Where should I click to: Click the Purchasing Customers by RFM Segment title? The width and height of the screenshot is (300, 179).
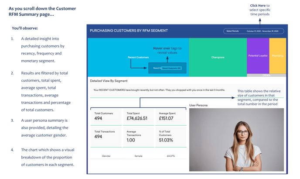pyautogui.click(x=129, y=31)
